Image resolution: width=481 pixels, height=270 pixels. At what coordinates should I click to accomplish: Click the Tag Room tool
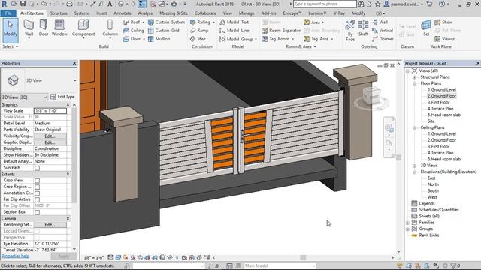(x=277, y=39)
